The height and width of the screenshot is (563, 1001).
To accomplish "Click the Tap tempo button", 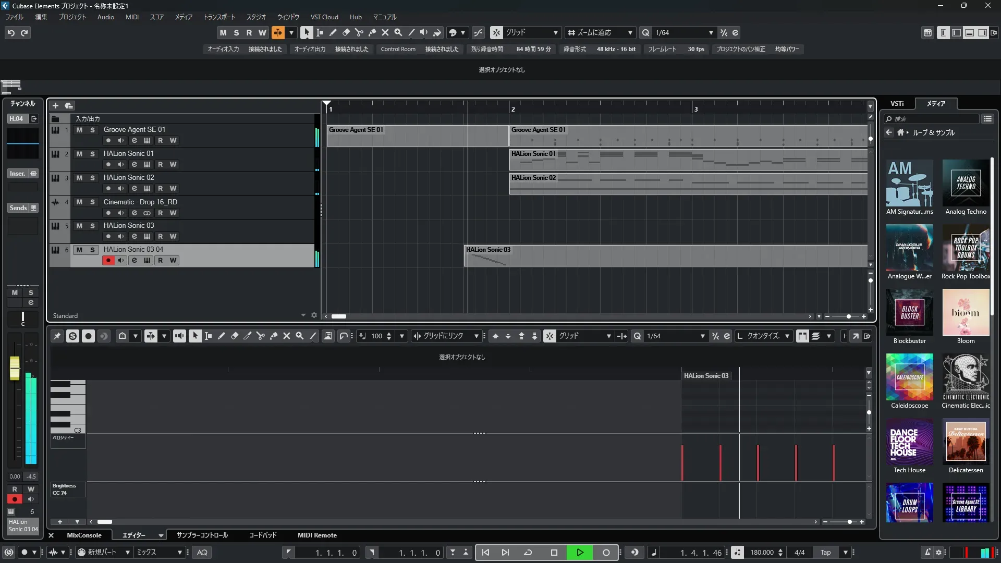I will (x=825, y=553).
